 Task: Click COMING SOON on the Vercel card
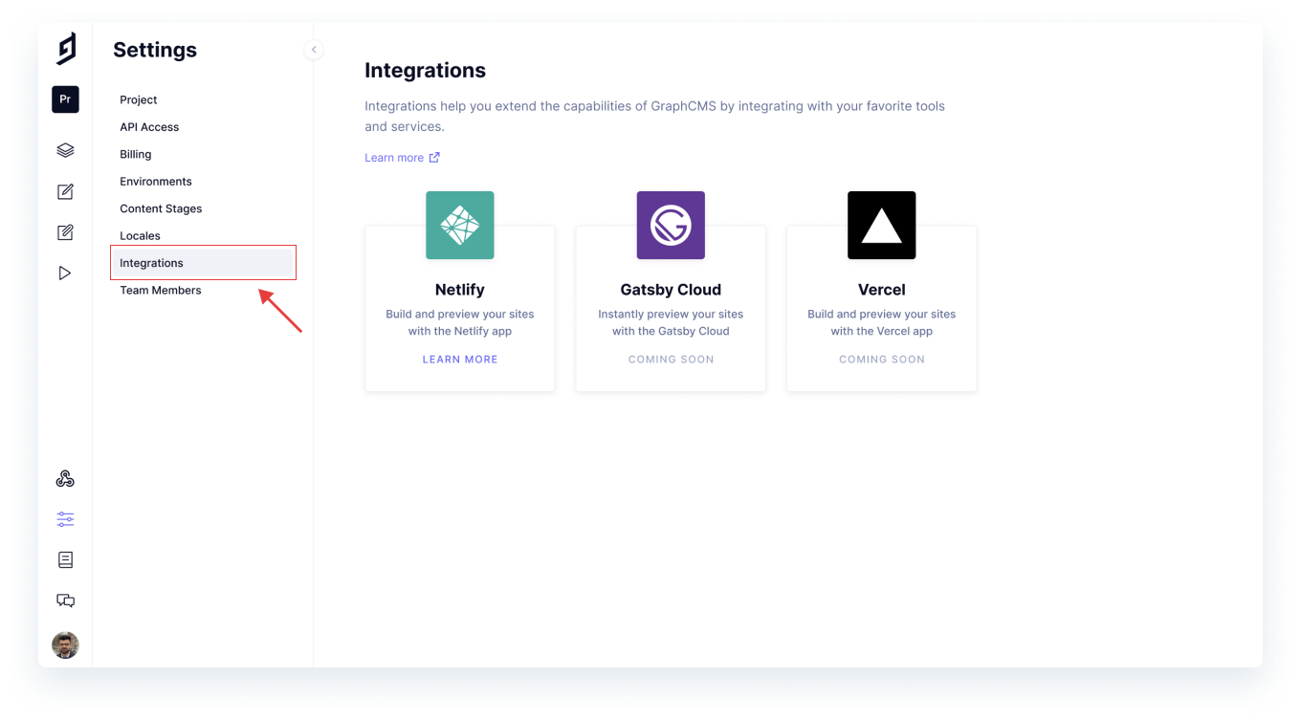[x=882, y=360]
